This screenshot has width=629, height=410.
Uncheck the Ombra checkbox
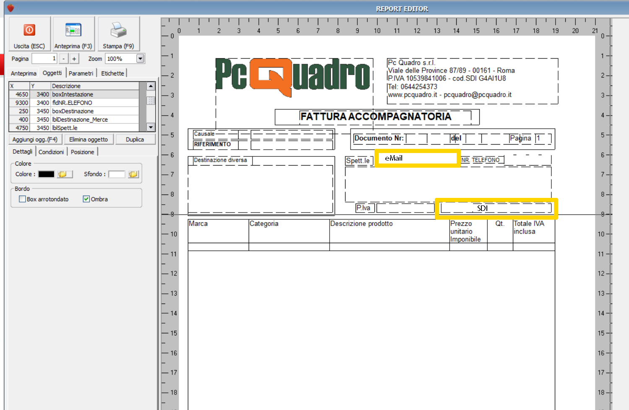(86, 199)
